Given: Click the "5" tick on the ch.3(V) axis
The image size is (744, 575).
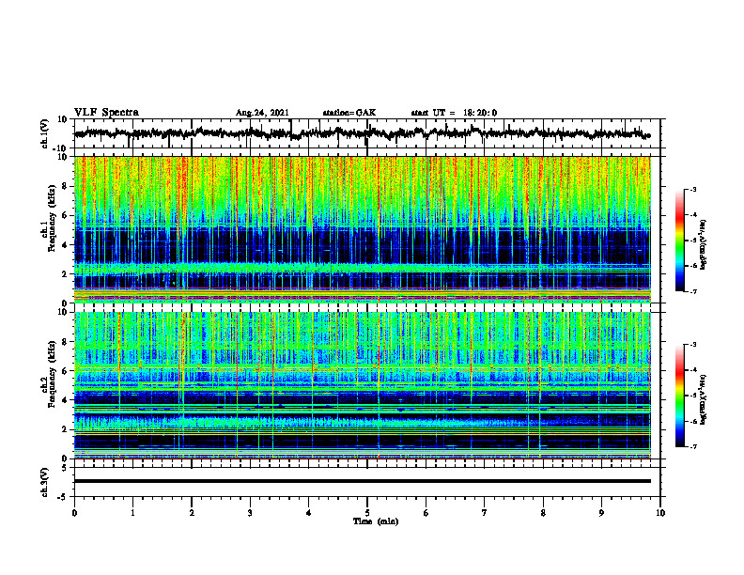Looking at the screenshot, I should click(66, 467).
